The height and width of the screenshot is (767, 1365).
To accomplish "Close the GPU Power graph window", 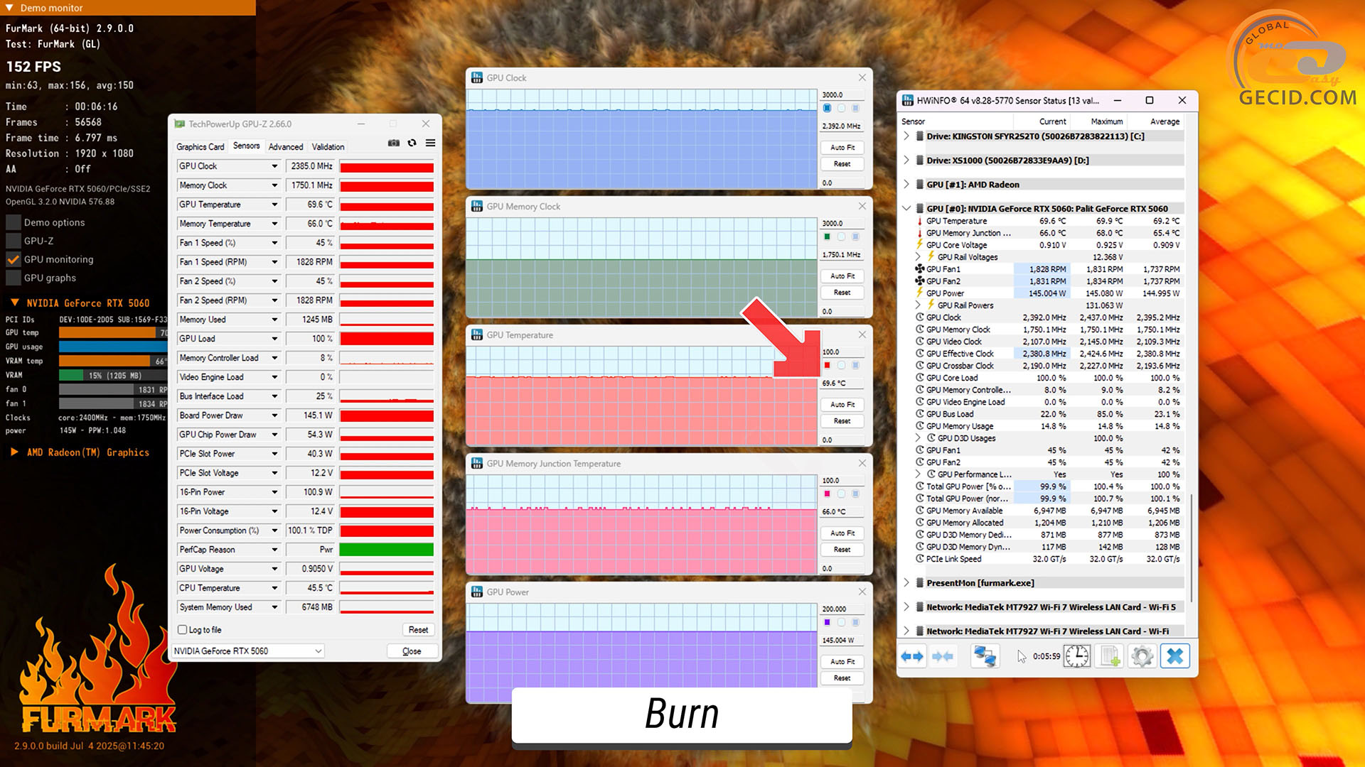I will point(862,592).
